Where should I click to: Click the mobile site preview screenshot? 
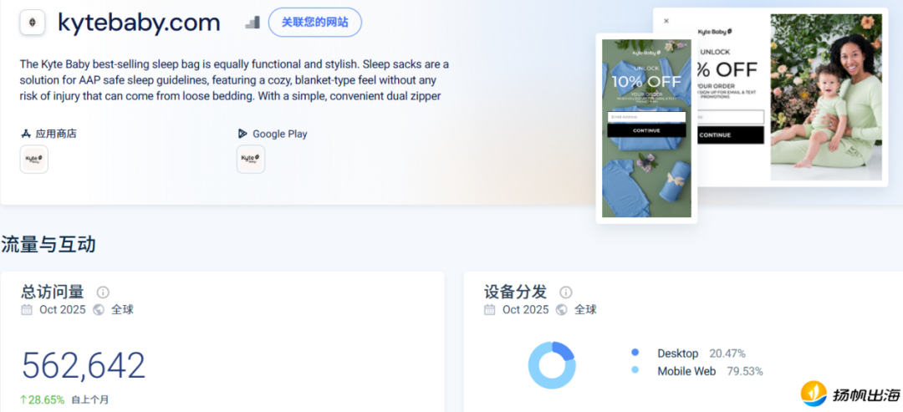pos(646,129)
